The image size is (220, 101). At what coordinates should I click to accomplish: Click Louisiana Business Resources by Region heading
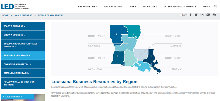94,82
